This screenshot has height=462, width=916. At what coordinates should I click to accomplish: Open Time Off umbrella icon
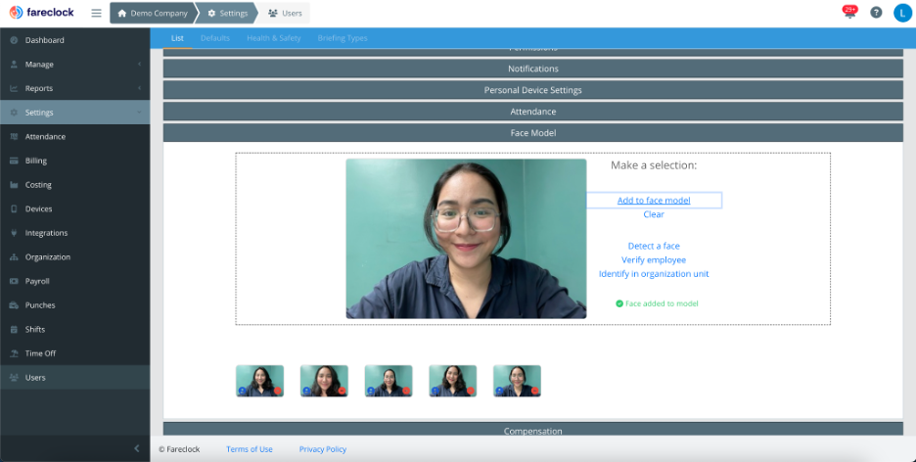[14, 353]
